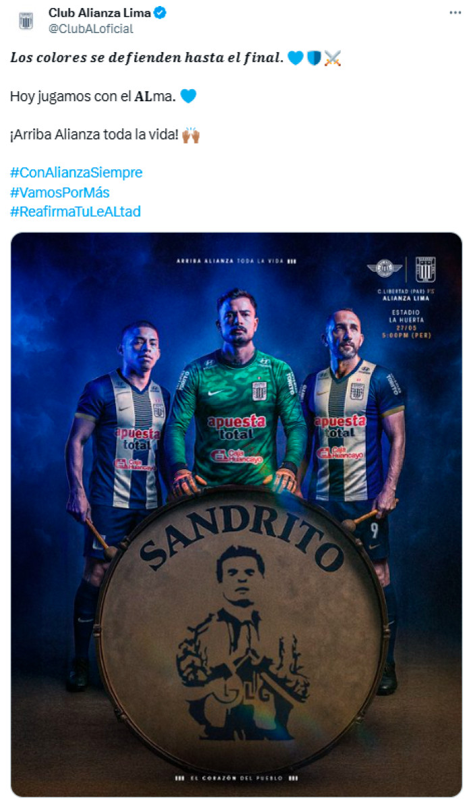Click the blue heart emoji after 'final.'
Image resolution: width=473 pixels, height=810 pixels.
296,59
